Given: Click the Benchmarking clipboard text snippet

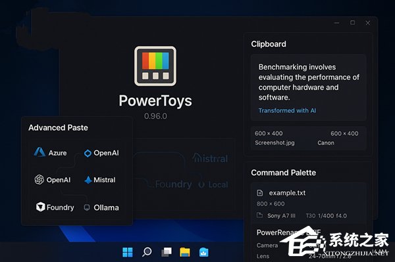Looking at the screenshot, I should point(309,82).
